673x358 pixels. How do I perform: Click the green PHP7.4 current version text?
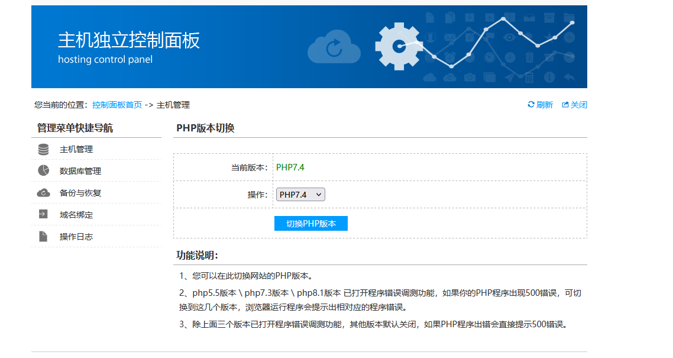click(x=290, y=167)
